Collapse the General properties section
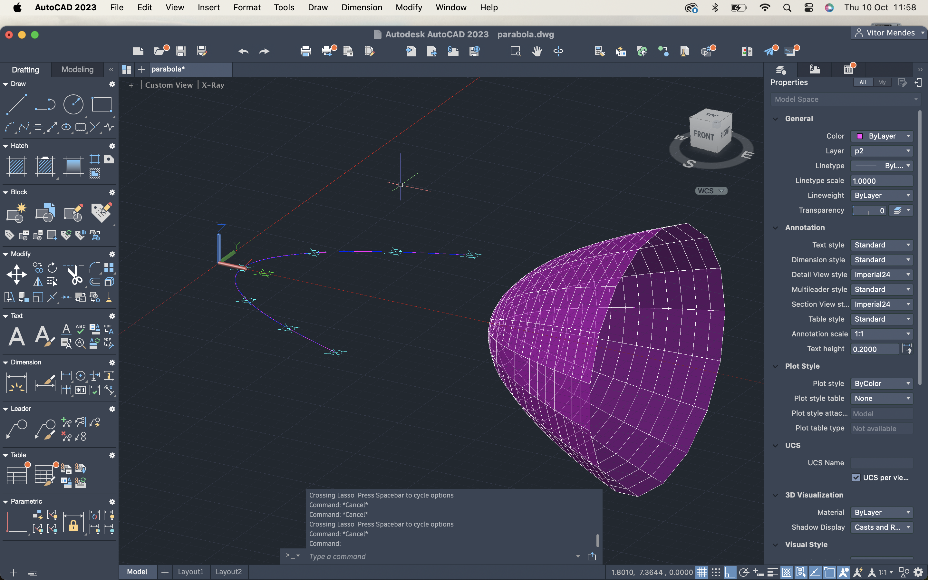Image resolution: width=928 pixels, height=580 pixels. click(x=775, y=119)
